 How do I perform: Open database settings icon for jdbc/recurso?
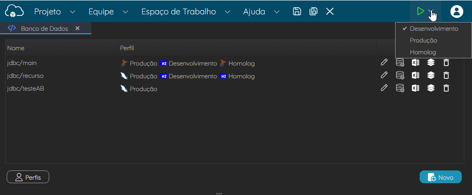pos(400,75)
